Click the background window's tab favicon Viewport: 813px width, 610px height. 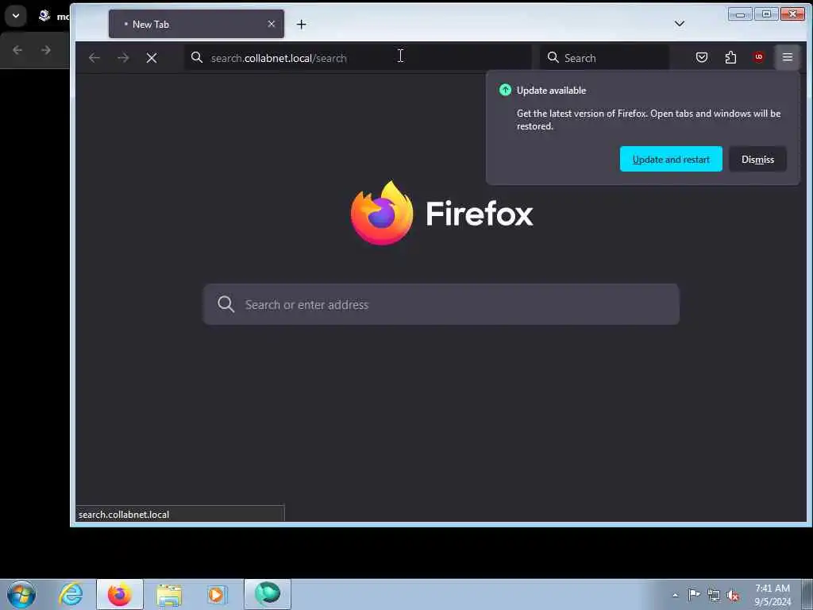[x=44, y=16]
